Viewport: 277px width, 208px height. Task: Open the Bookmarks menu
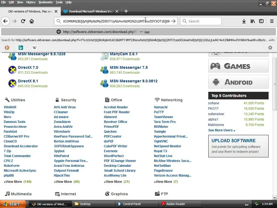(45, 2)
